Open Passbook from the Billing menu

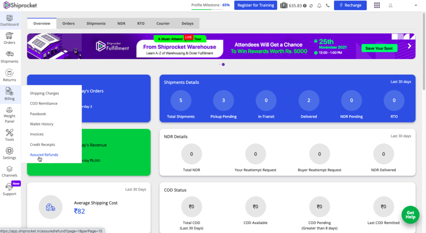pyautogui.click(x=38, y=114)
